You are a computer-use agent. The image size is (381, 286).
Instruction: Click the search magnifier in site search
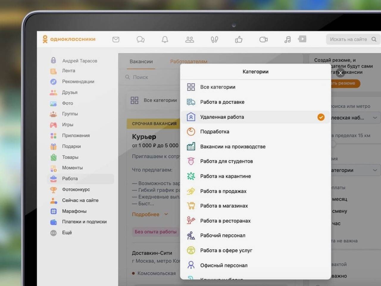374,39
